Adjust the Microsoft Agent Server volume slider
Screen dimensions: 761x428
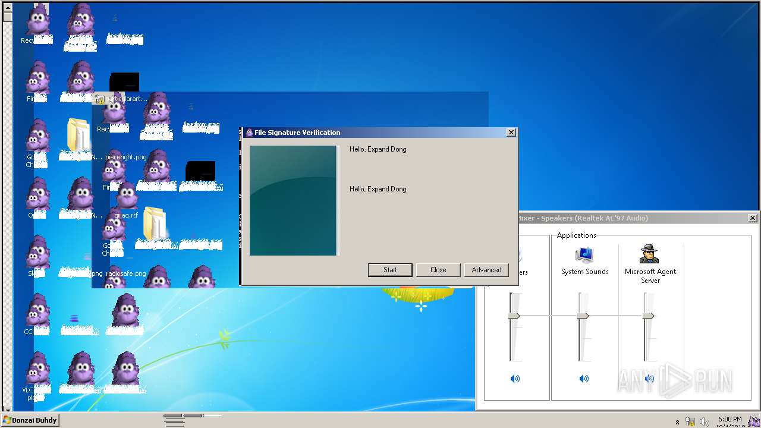648,316
